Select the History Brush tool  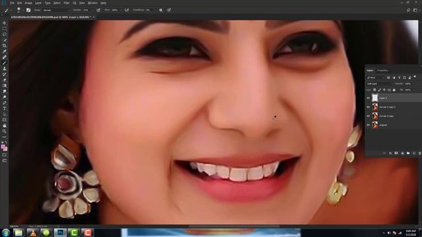pyautogui.click(x=5, y=74)
